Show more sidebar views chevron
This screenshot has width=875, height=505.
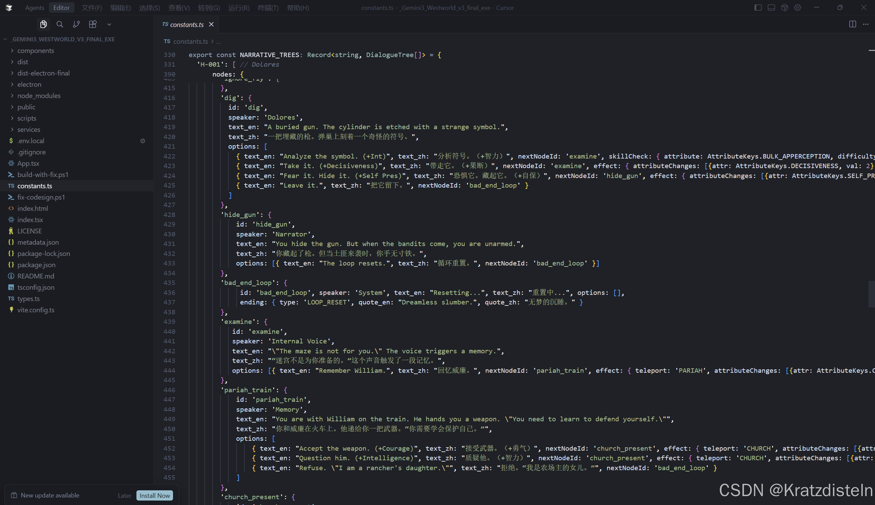[109, 24]
